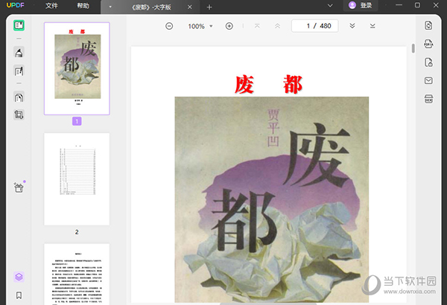Open the Organize Pages tool
Screen dimensions: 447x305
click(x=19, y=97)
